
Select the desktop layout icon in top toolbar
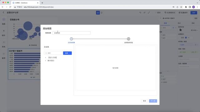pos(98,13)
